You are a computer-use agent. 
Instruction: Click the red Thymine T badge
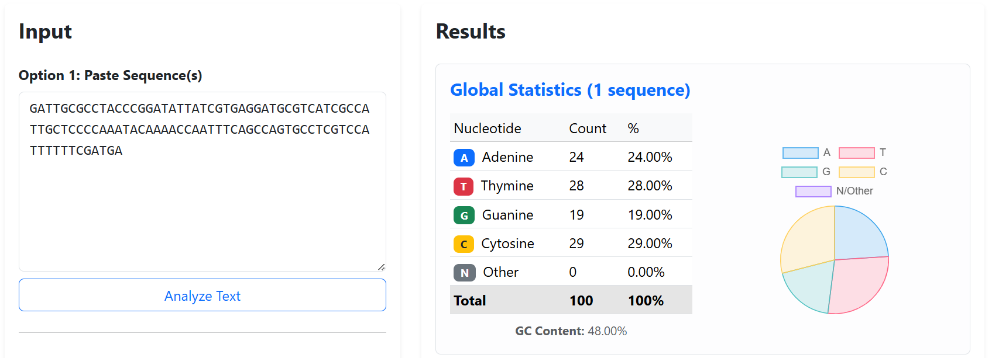pyautogui.click(x=464, y=186)
